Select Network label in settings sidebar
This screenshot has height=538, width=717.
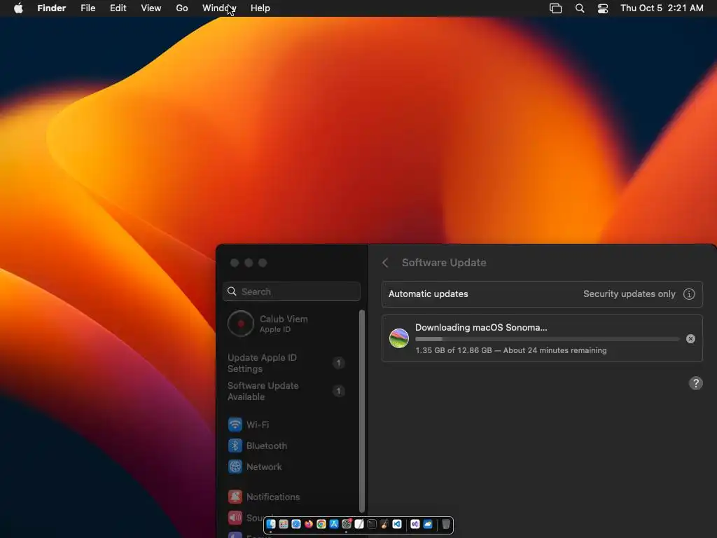264,467
